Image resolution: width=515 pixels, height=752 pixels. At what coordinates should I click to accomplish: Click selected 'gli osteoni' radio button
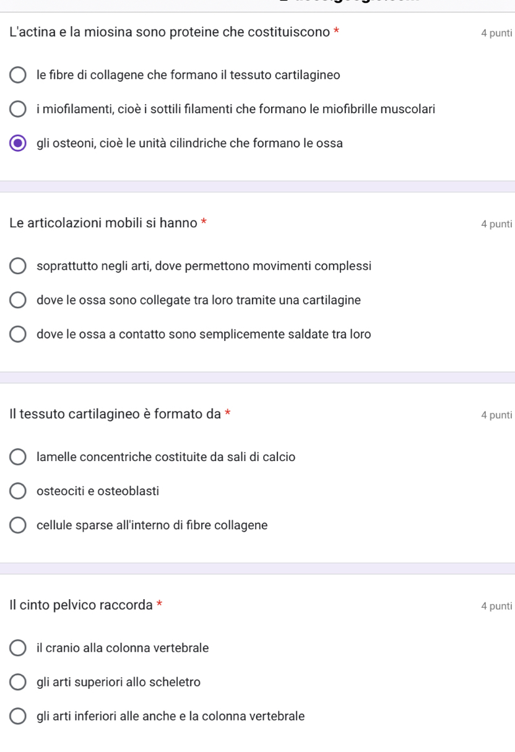19,144
